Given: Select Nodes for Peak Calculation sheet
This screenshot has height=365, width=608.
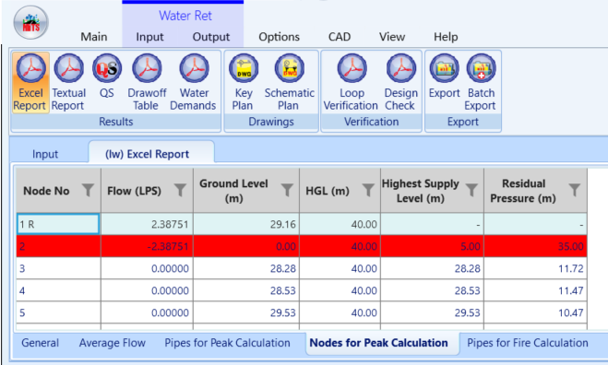Looking at the screenshot, I should point(378,343).
